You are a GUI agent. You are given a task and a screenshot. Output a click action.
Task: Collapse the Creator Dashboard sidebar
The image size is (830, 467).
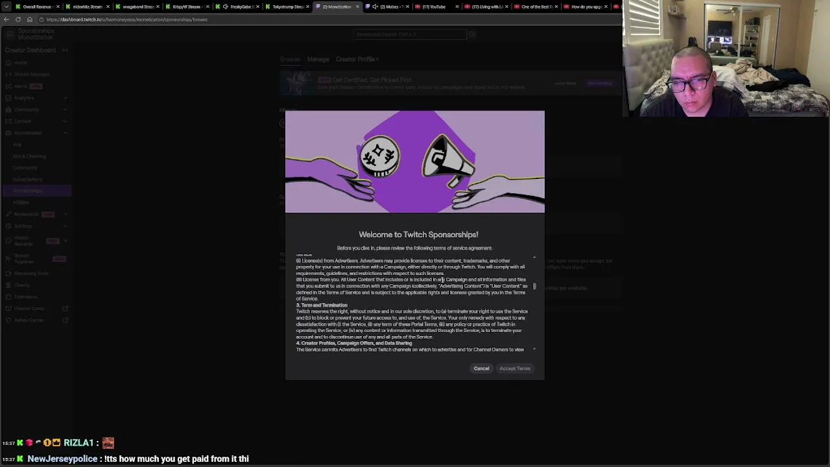pos(65,50)
